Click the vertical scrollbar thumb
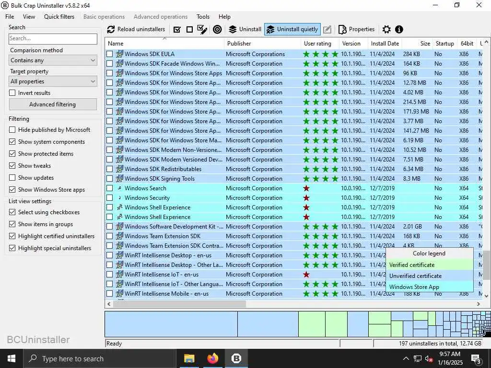This screenshot has width=491, height=368. click(486, 265)
